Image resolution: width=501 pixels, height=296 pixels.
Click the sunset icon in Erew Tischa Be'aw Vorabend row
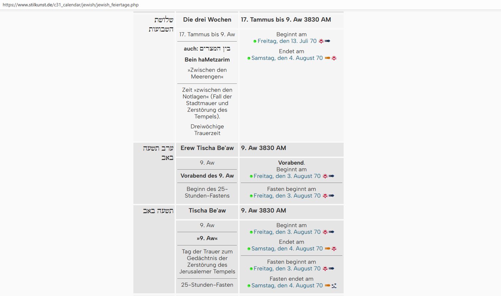(x=325, y=176)
